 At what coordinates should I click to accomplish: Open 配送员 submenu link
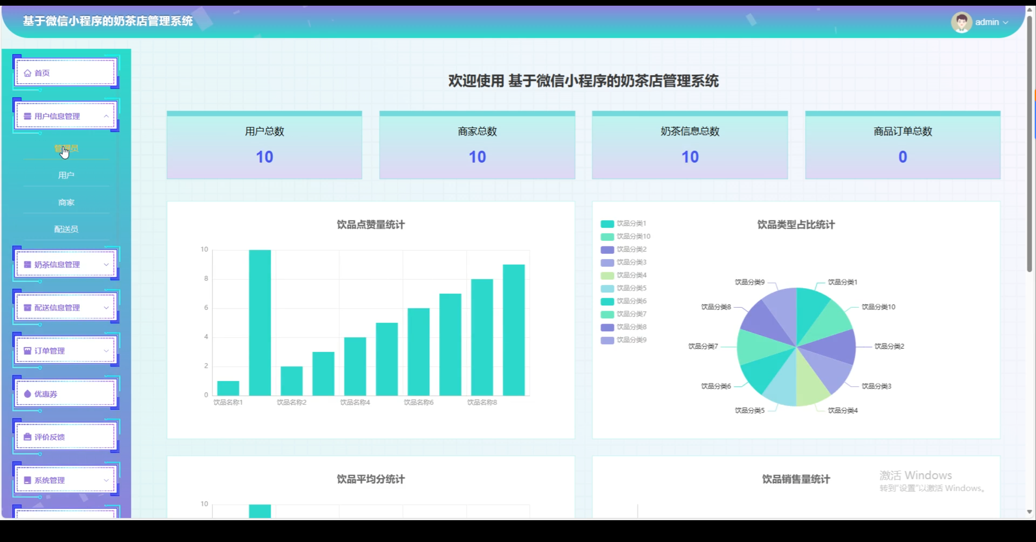pyautogui.click(x=66, y=229)
